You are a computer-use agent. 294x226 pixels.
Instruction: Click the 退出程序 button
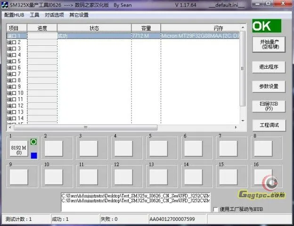coord(269,67)
